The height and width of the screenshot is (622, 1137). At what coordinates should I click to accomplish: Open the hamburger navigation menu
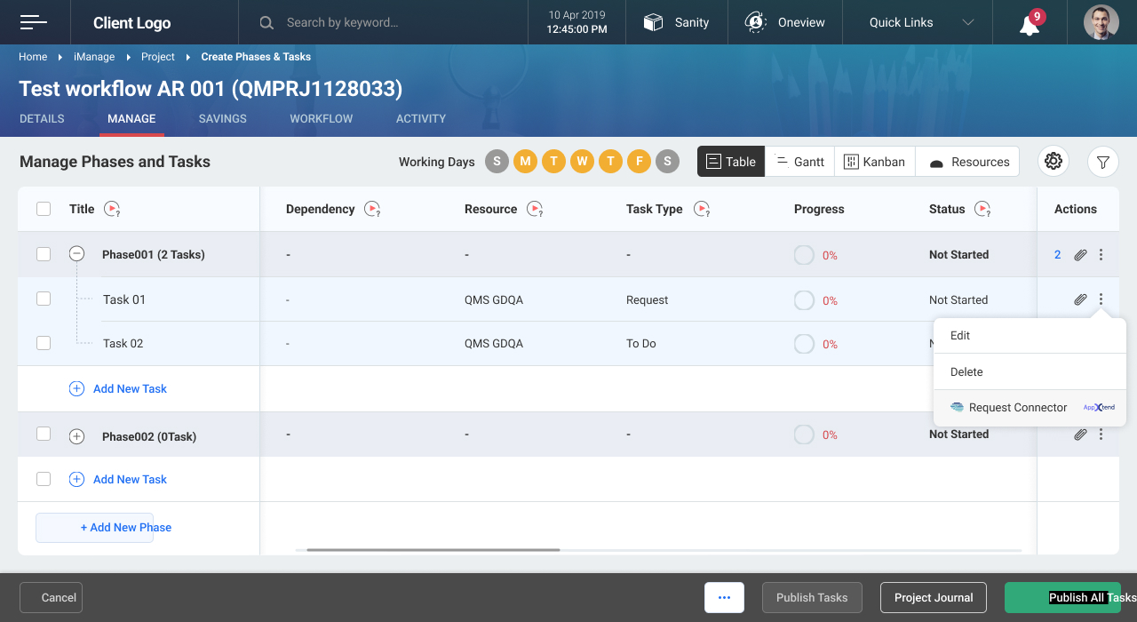pos(34,22)
